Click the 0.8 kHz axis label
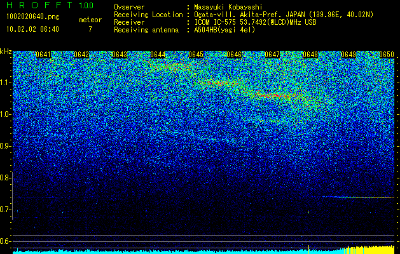This screenshot has height=254, width=400. tap(6, 178)
